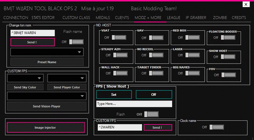Open the STATS EDITOR tab

pyautogui.click(x=43, y=18)
